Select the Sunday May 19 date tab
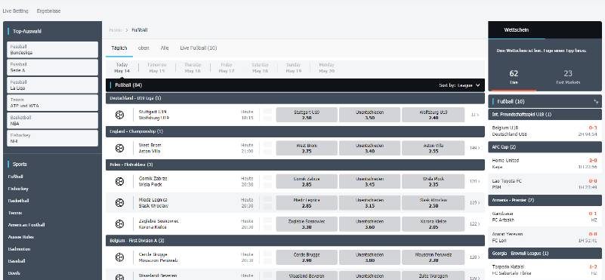The height and width of the screenshot is (280, 605). coord(293,68)
